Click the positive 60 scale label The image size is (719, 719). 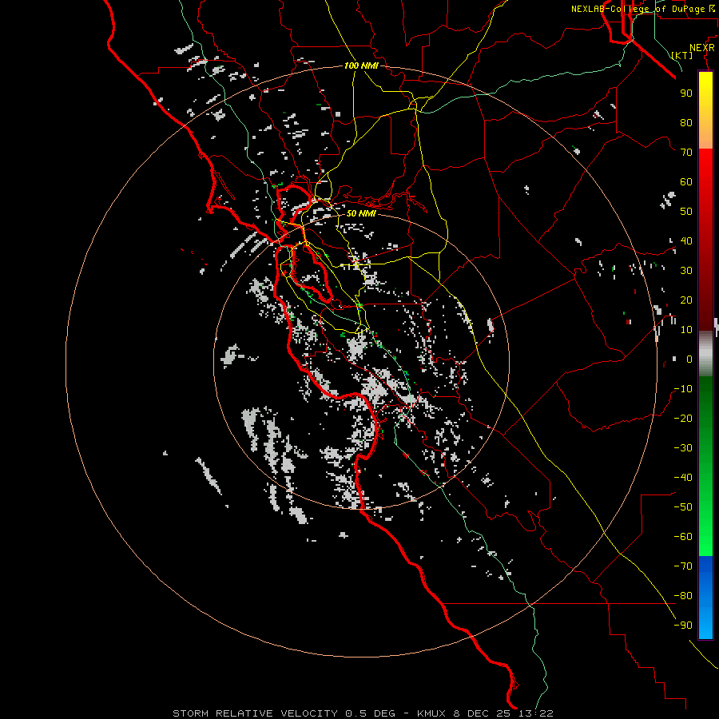coord(686,181)
